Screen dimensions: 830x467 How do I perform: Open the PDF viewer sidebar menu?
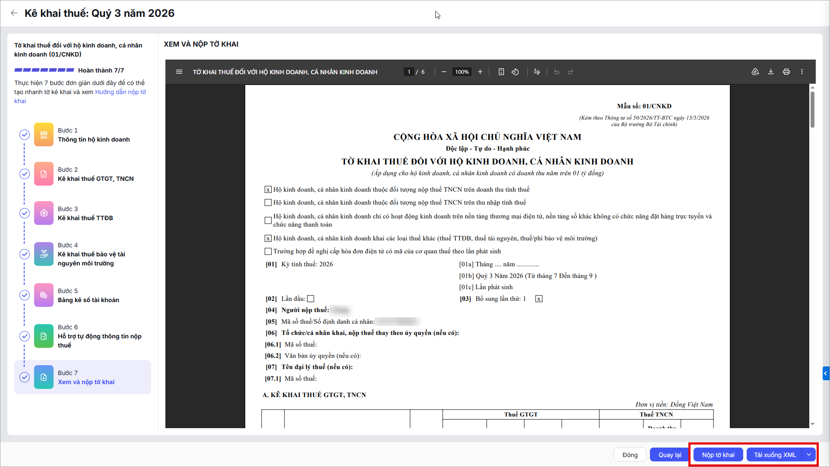point(179,72)
